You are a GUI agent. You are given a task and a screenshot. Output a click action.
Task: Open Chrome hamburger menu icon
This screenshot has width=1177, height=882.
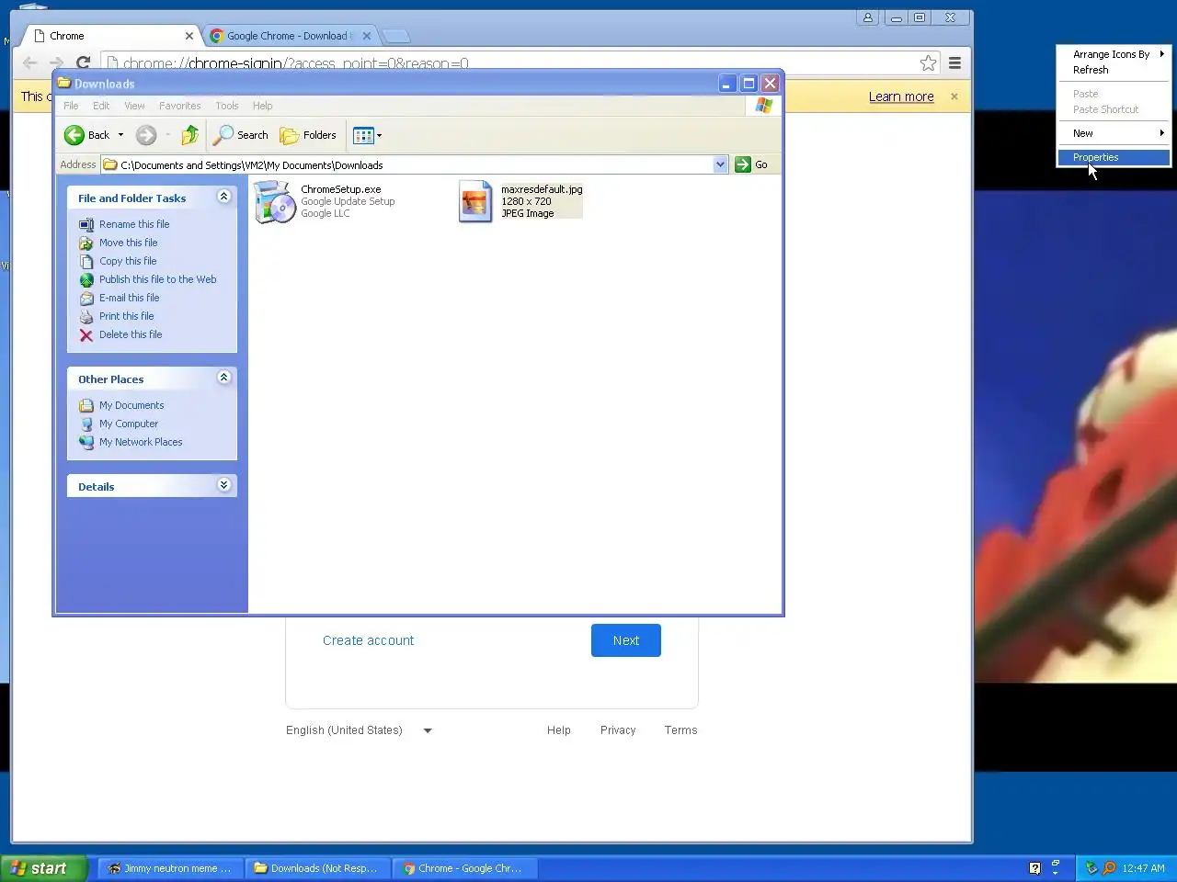954,62
